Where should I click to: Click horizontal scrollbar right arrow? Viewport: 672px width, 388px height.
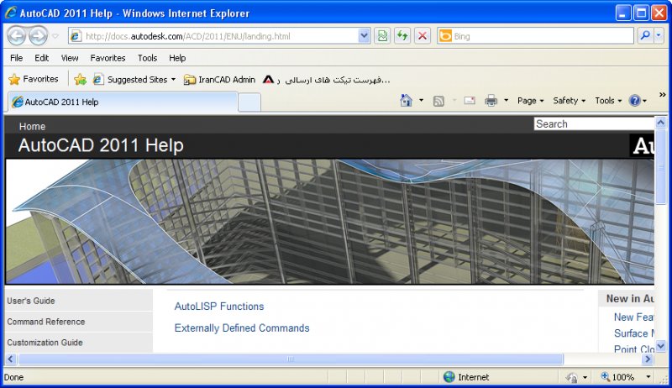tap(648, 359)
